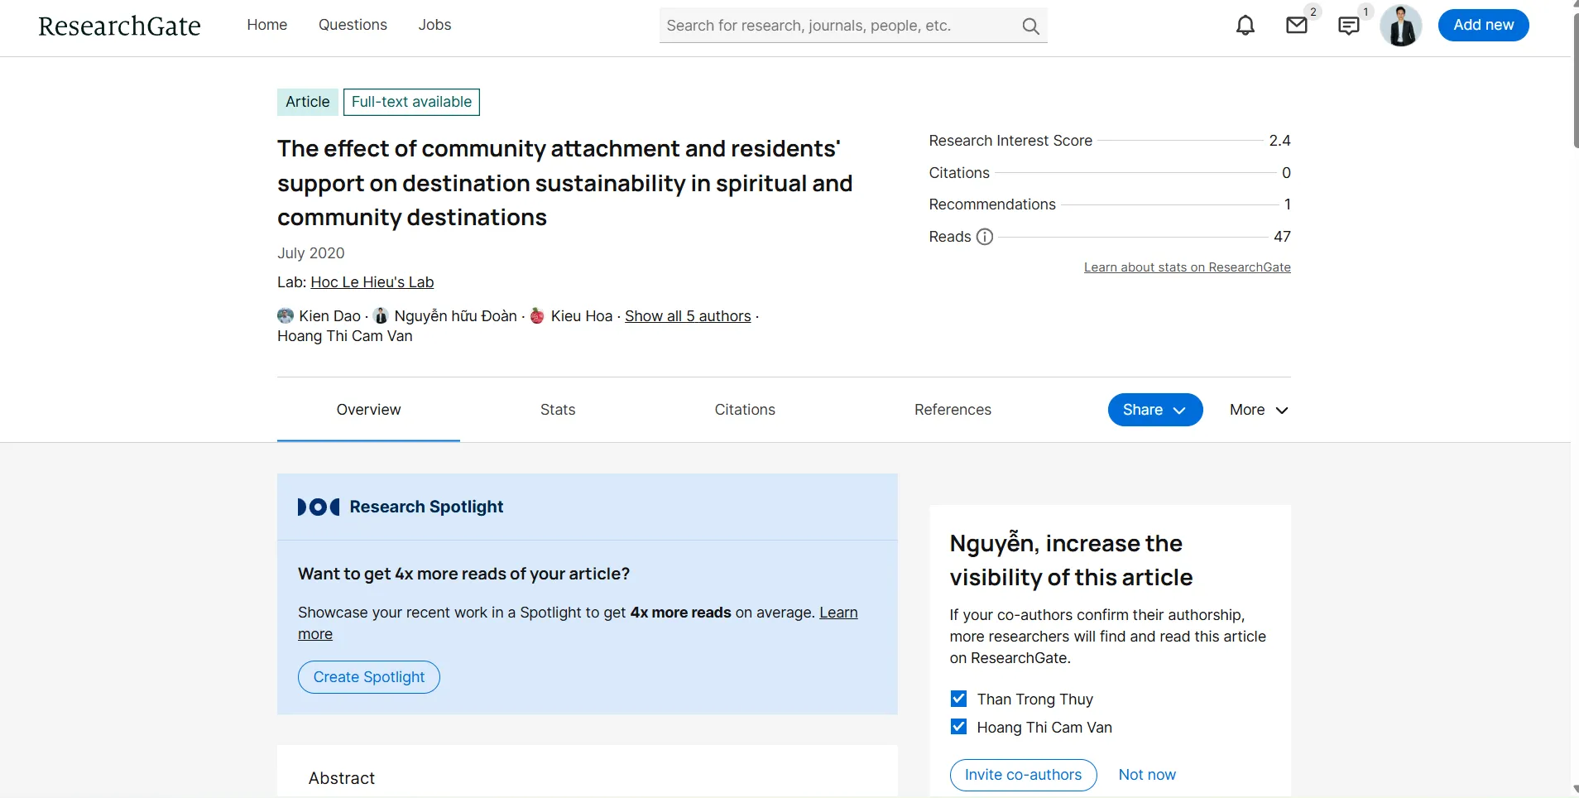Viewport: 1579px width, 798px height.
Task: Click the ResearchGate logo
Action: (x=119, y=26)
